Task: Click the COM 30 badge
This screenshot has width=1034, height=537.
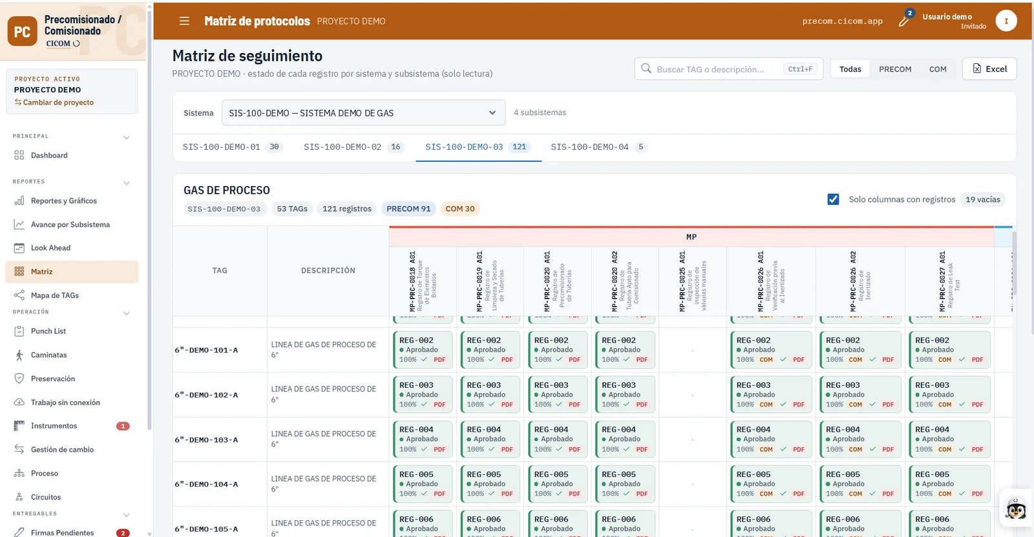Action: [x=460, y=209]
